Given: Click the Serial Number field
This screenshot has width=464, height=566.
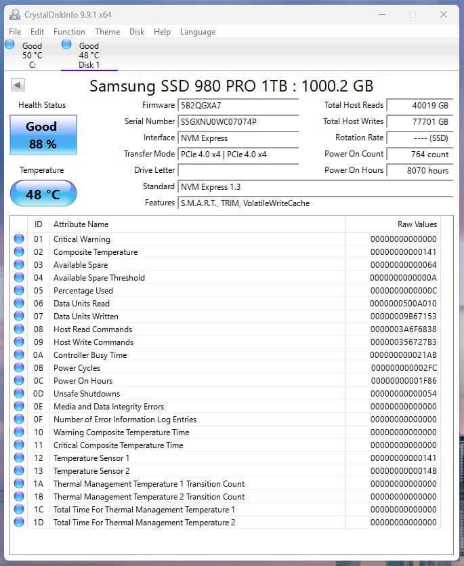Looking at the screenshot, I should (238, 121).
